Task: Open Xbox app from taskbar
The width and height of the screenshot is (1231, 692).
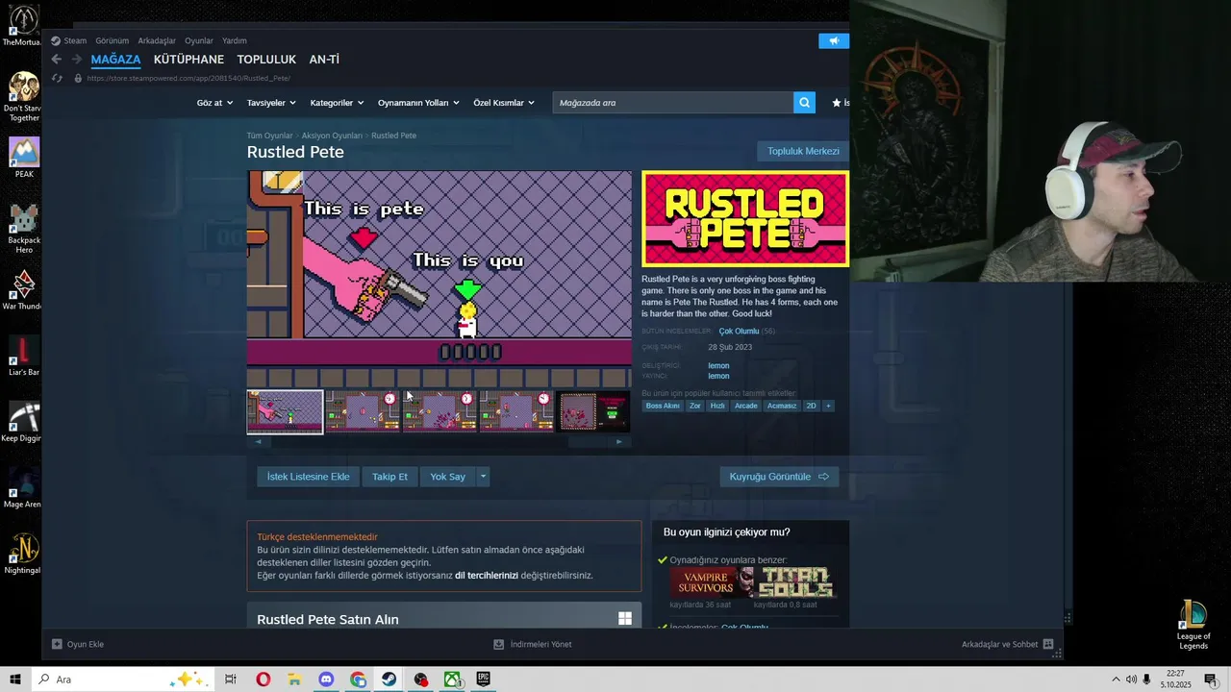Action: click(451, 680)
